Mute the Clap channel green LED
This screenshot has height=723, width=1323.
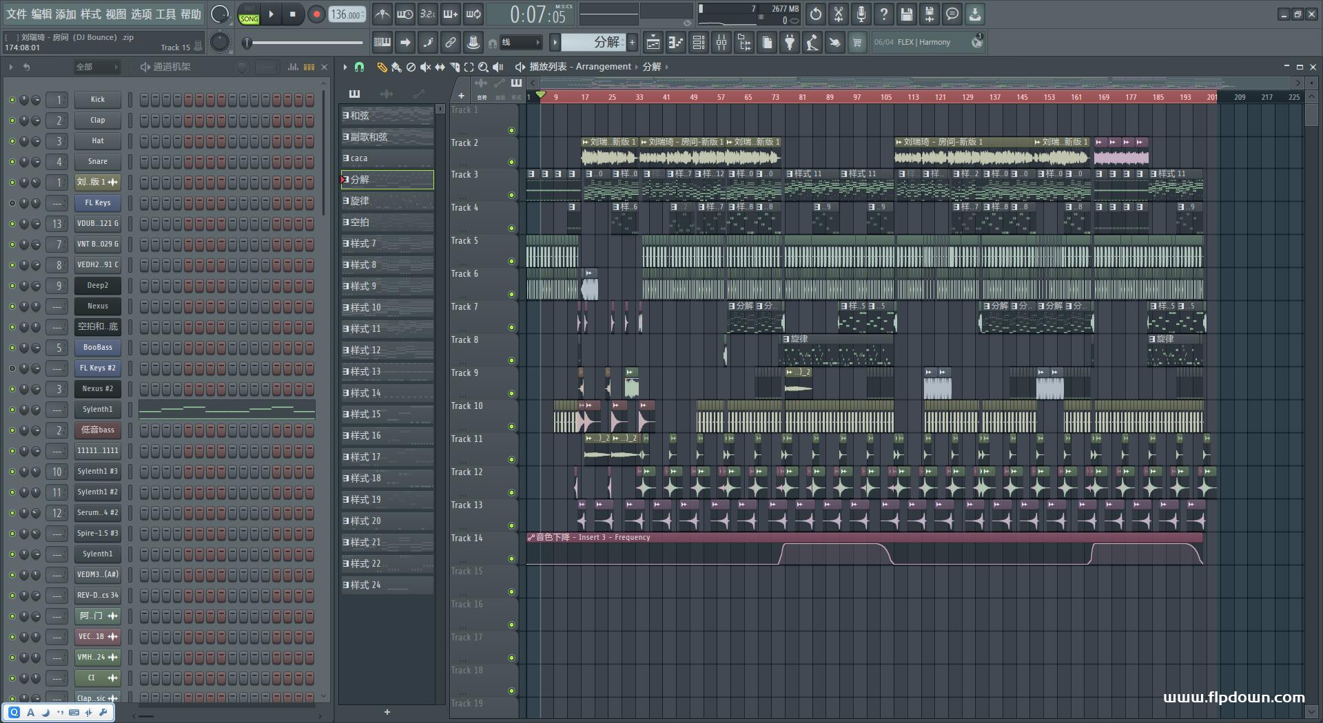(x=12, y=120)
